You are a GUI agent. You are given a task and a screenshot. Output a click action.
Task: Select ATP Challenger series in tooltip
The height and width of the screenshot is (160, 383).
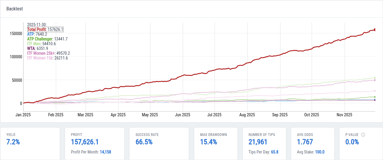(40, 39)
